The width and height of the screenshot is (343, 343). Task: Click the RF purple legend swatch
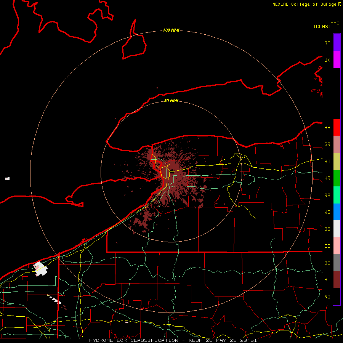(337, 43)
